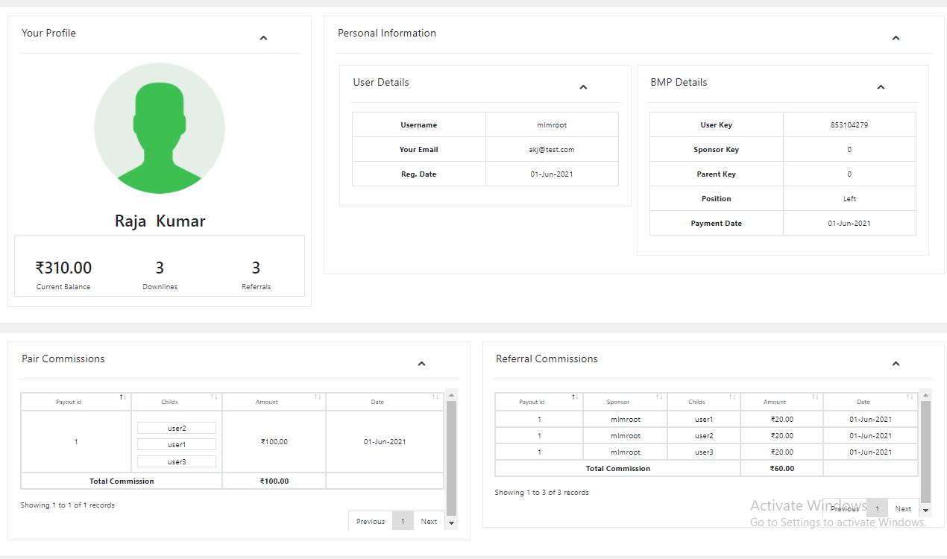Sort Referral Commissions by Amount column
The height and width of the screenshot is (559, 947).
pos(781,402)
